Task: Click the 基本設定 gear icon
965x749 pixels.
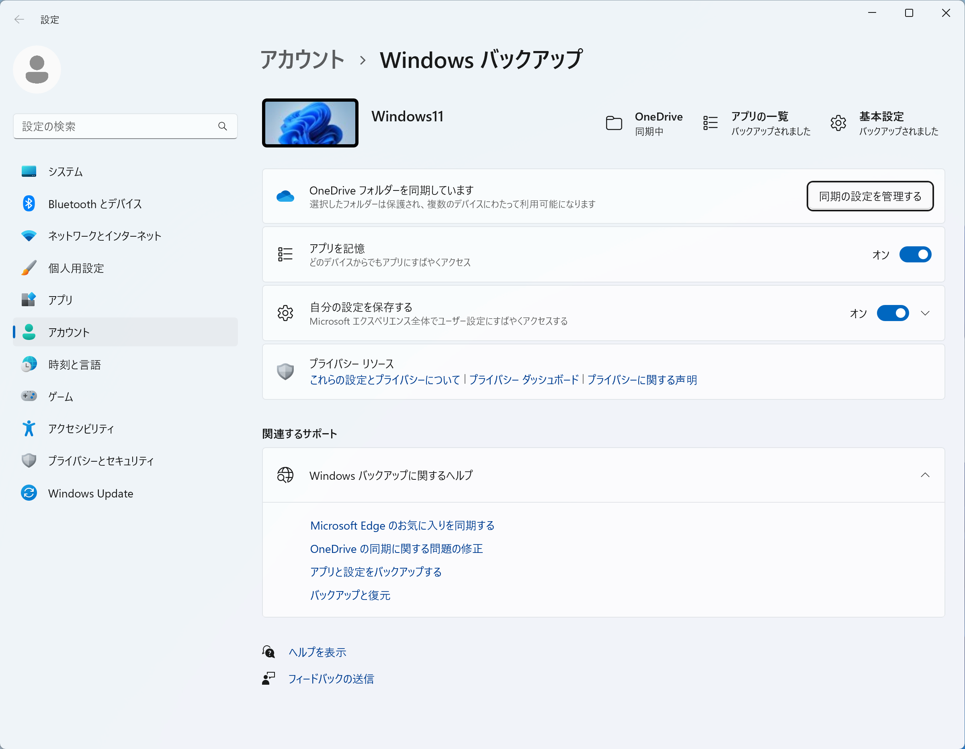Action: (x=838, y=123)
